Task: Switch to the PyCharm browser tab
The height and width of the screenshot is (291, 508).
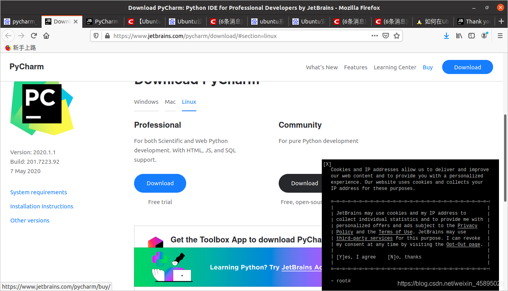Action: pos(103,22)
